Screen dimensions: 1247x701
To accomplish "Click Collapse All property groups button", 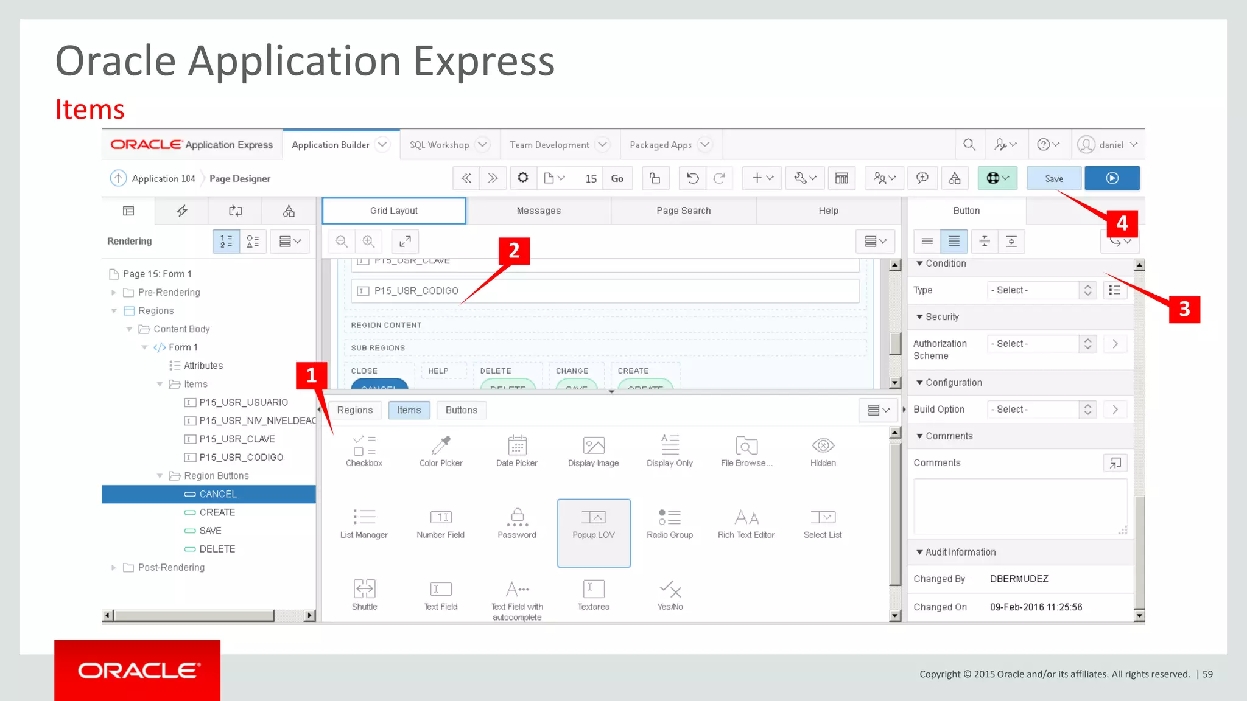I will [x=984, y=242].
